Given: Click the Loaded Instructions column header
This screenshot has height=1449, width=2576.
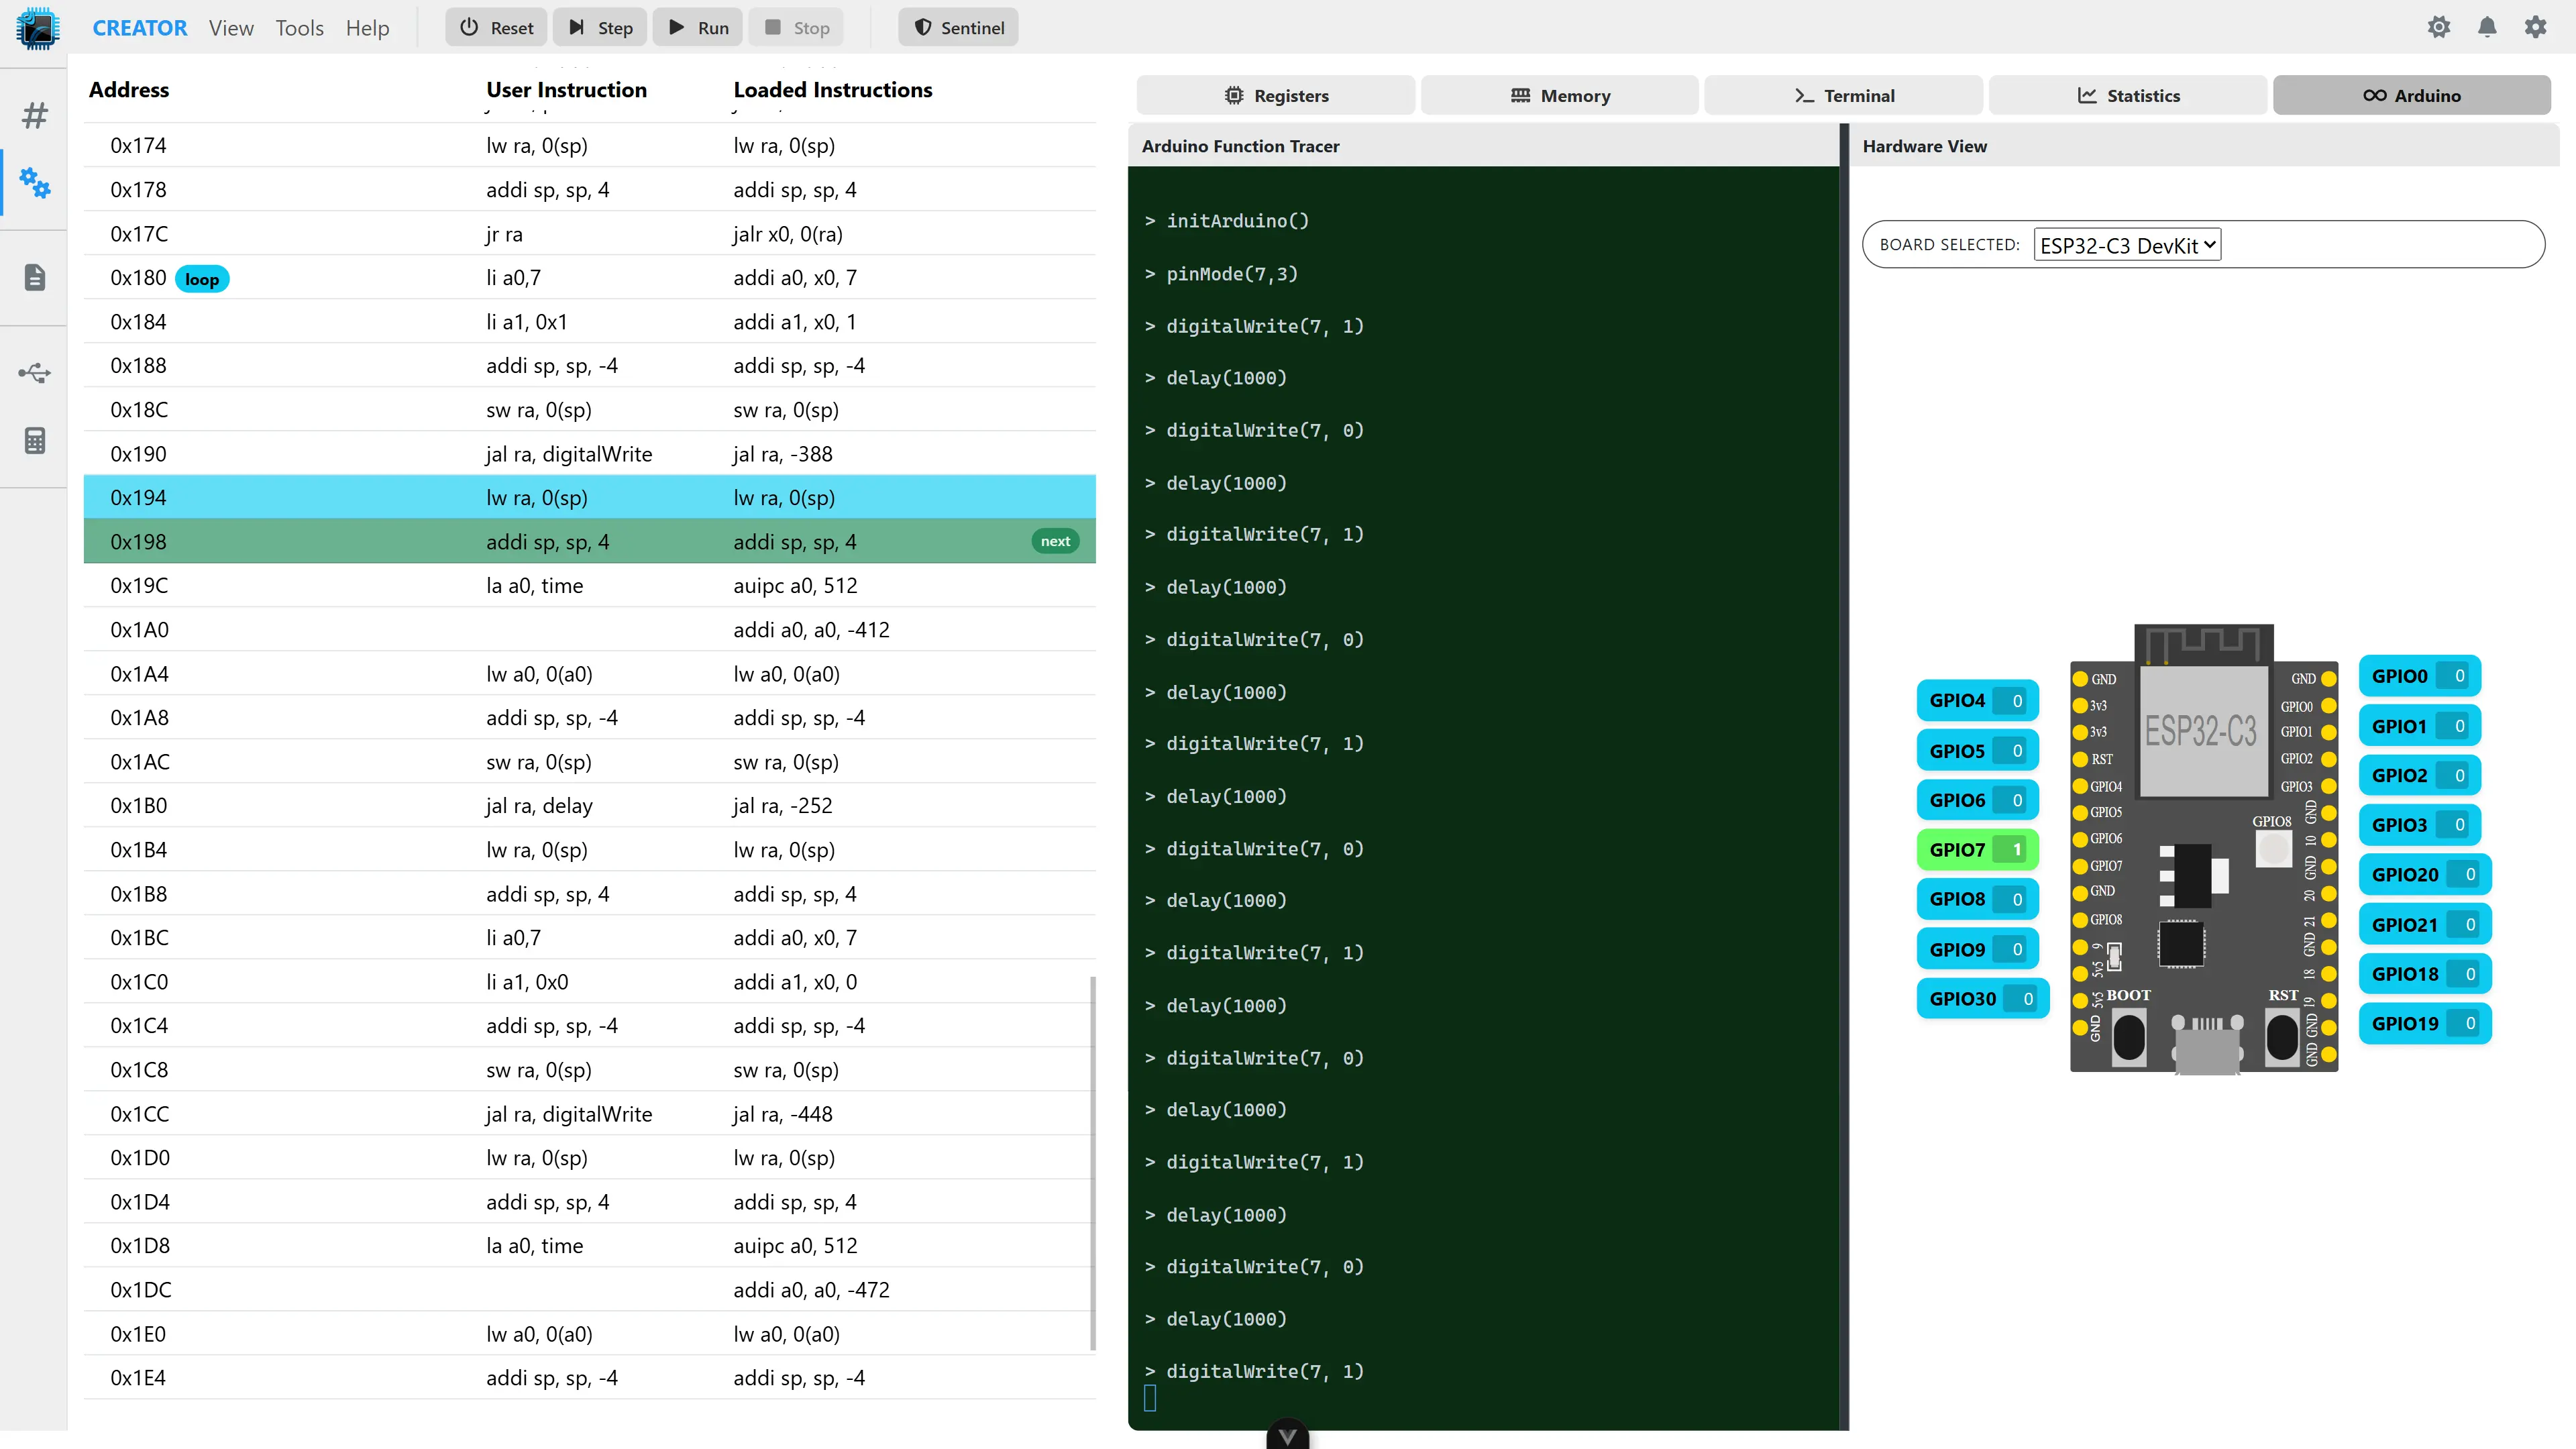Looking at the screenshot, I should coord(832,90).
